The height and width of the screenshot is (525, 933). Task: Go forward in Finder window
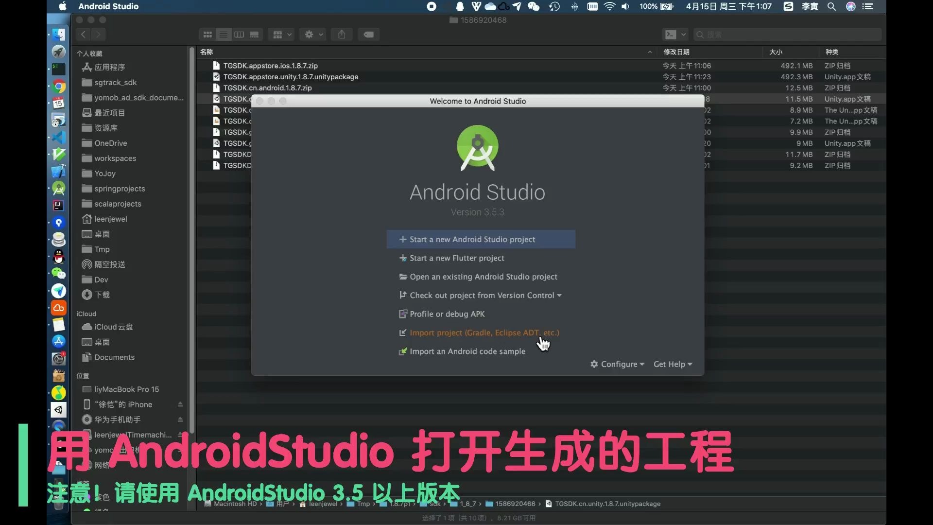click(x=98, y=35)
